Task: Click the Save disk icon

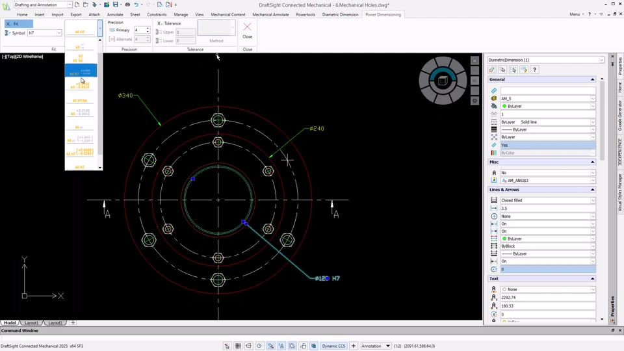Action: tap(116, 5)
